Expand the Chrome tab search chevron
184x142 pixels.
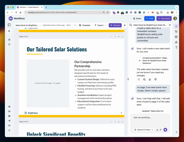[177, 7]
